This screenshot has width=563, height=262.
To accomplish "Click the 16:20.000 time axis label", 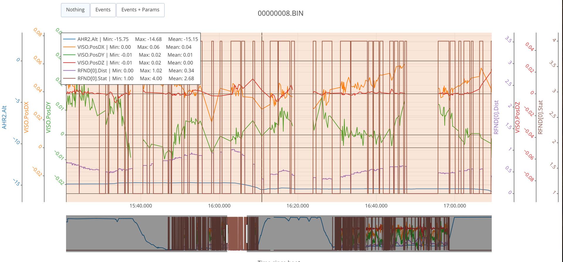I will click(298, 206).
